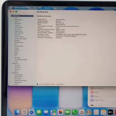Open Calendar showing 22 in Dock
Viewport: 116px width, 116px height.
click(x=82, y=112)
